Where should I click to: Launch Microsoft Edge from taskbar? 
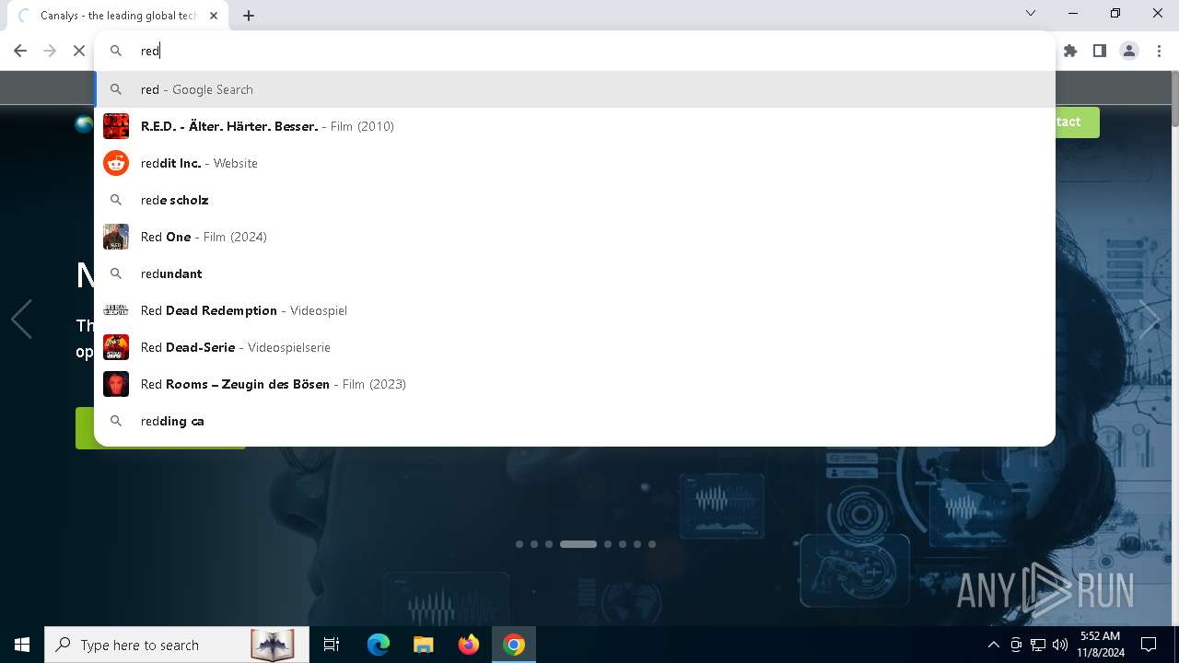coord(379,645)
